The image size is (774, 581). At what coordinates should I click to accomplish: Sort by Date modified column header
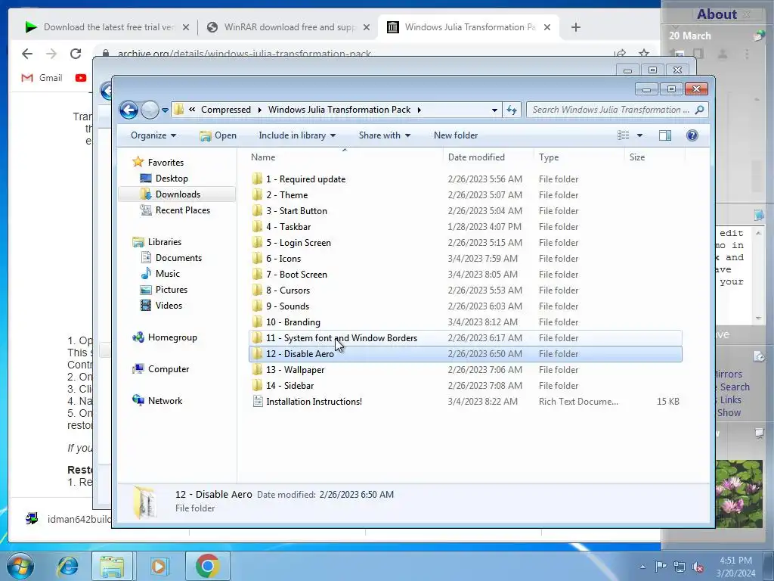pyautogui.click(x=488, y=157)
